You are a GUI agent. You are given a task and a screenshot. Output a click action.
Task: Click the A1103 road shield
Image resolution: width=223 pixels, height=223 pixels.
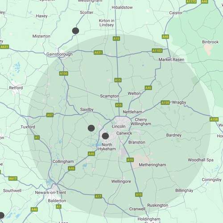tap(157, 50)
